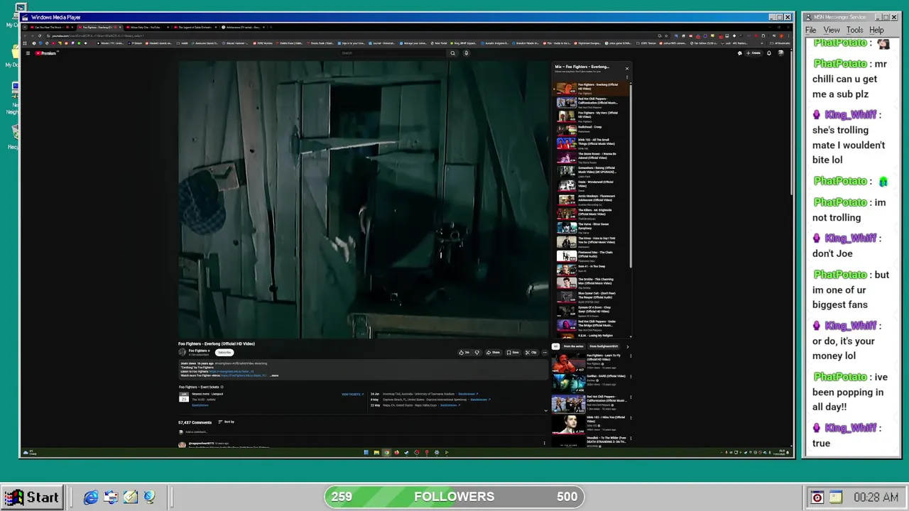Open Chrome icon in inner Windows taskbar
The width and height of the screenshot is (909, 511).
click(386, 453)
